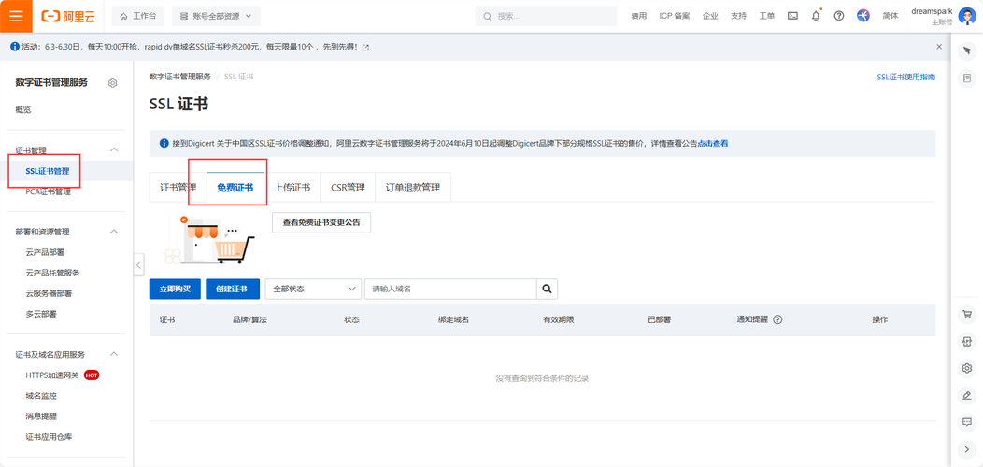Click the info icon in Digicert notice
The image size is (983, 467).
pyautogui.click(x=164, y=144)
